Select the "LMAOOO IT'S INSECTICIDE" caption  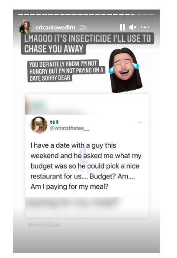coord(87,44)
